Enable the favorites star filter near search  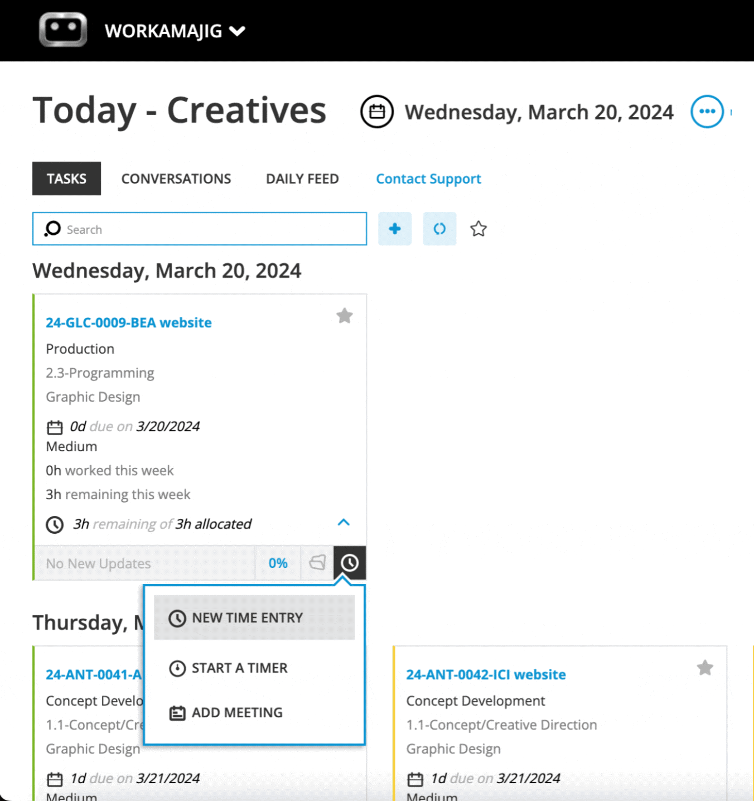click(x=478, y=229)
